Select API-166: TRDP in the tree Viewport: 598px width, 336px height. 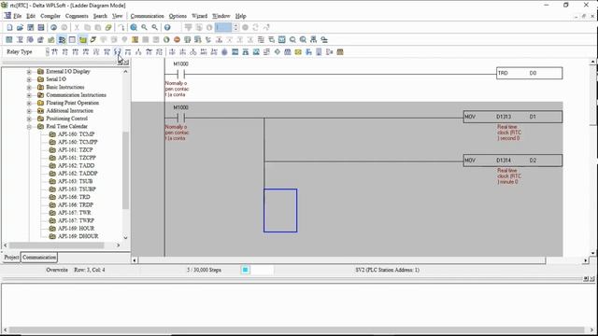(x=76, y=204)
